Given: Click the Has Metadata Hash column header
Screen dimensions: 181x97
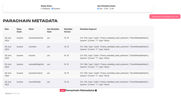Looking at the screenshot, I should pyautogui.click(x=53, y=30).
